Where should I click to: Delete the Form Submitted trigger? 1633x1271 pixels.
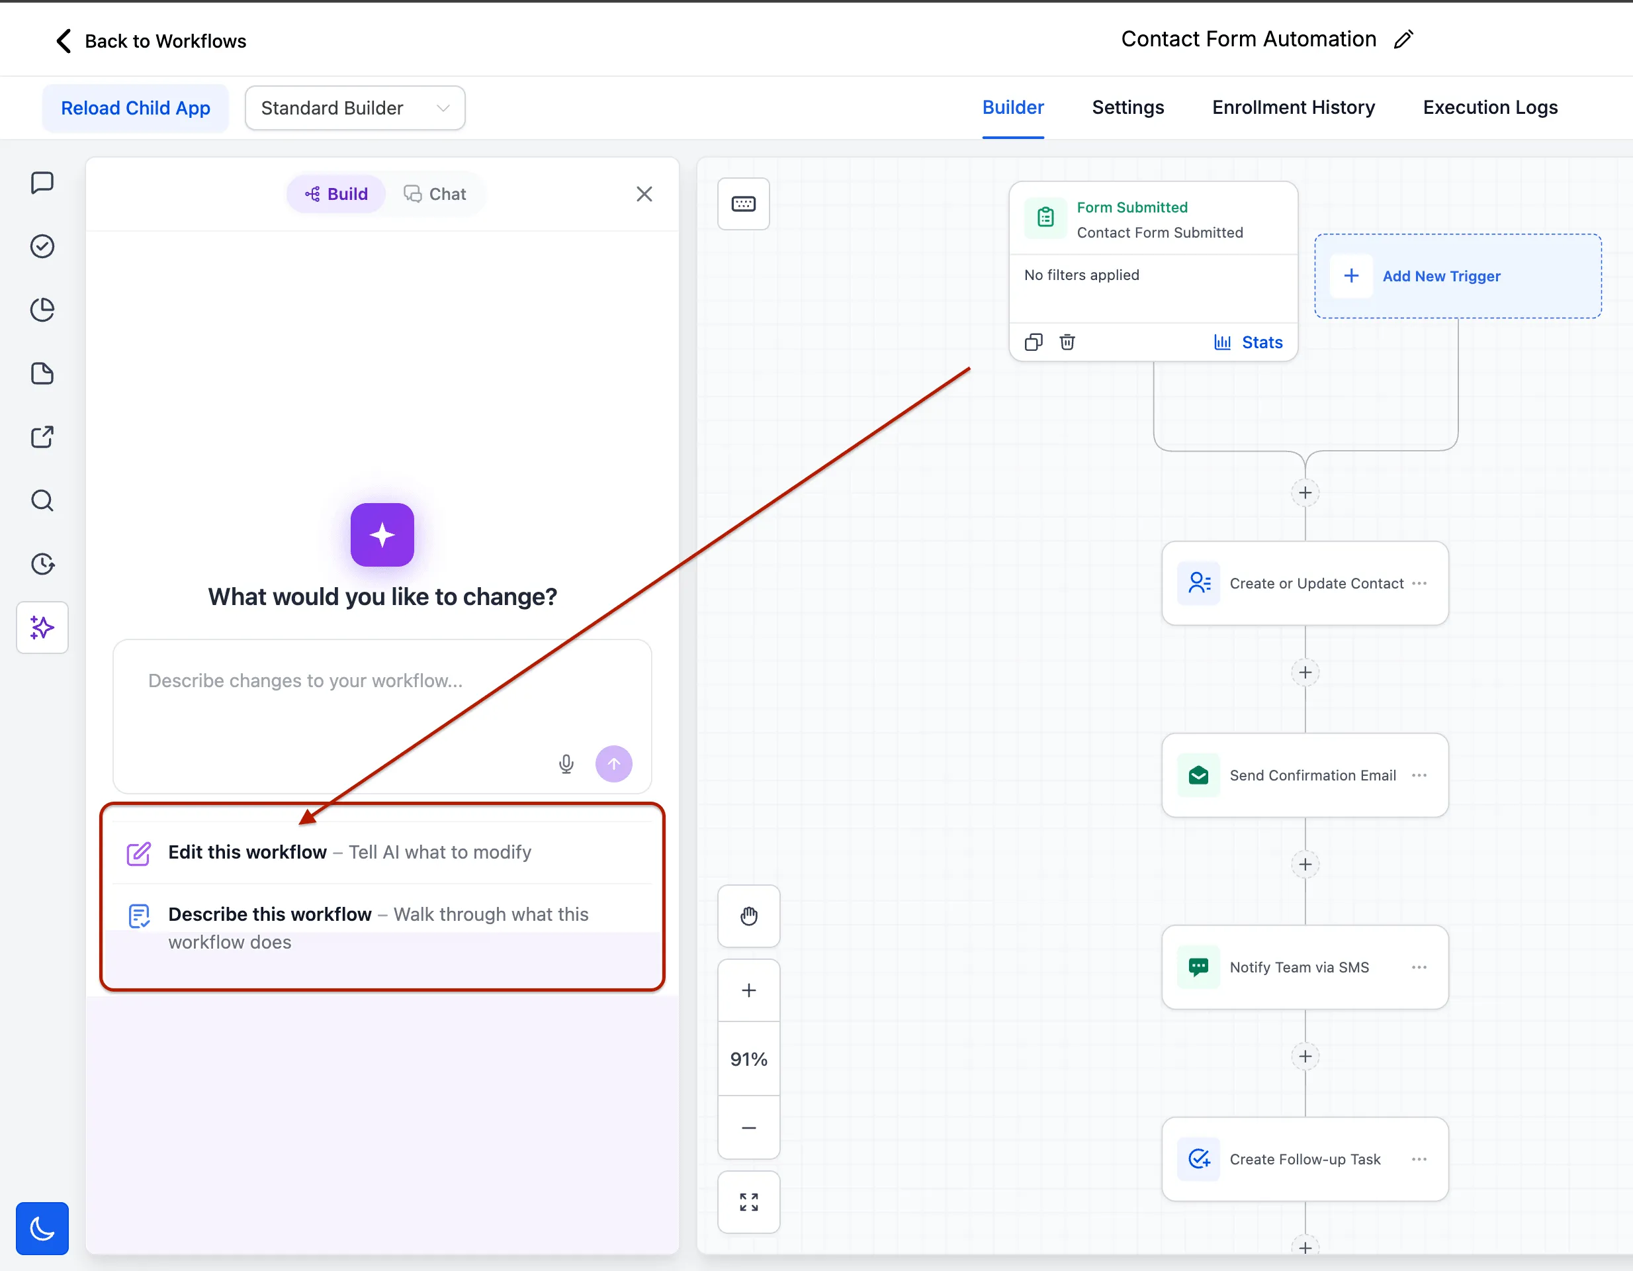1067,343
